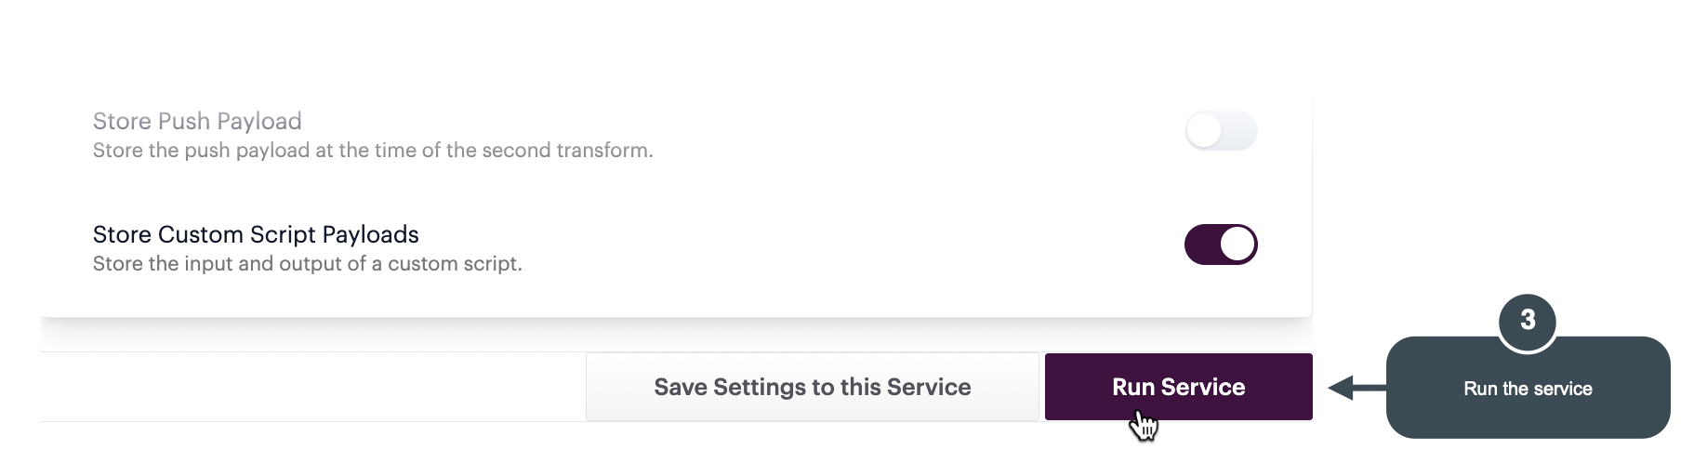Image resolution: width=1694 pixels, height=476 pixels.
Task: Click the Store Push Payload label
Action: point(197,121)
